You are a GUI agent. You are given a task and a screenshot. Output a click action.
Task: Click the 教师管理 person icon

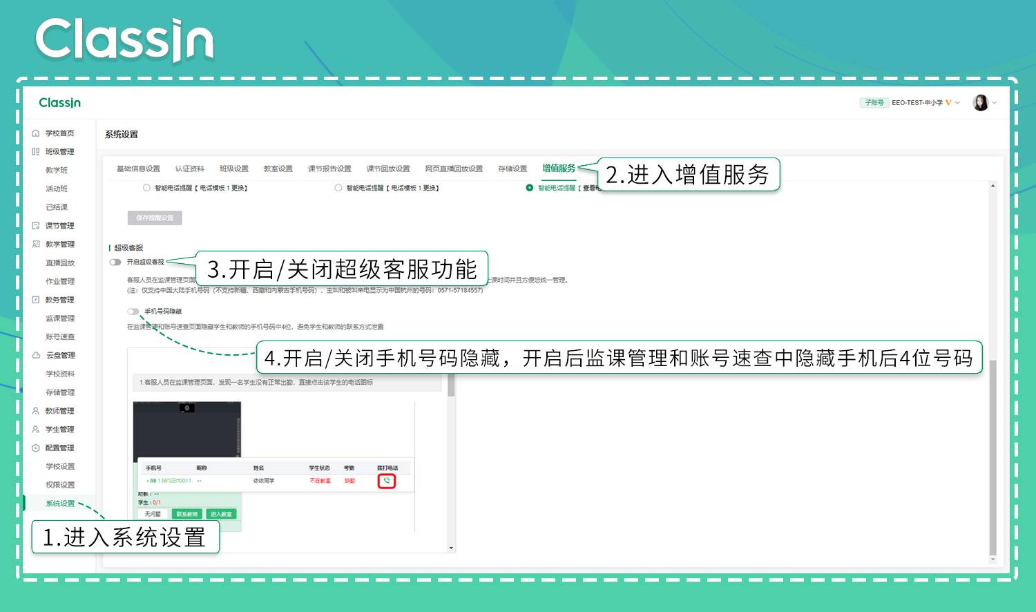tap(36, 411)
